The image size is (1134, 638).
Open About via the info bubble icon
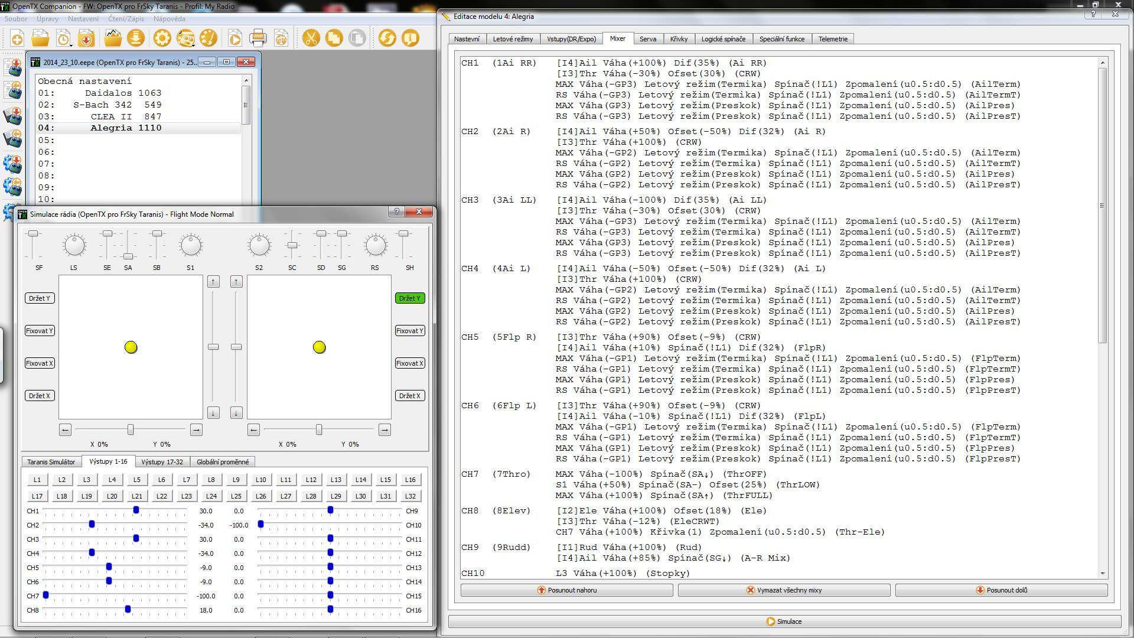(410, 39)
